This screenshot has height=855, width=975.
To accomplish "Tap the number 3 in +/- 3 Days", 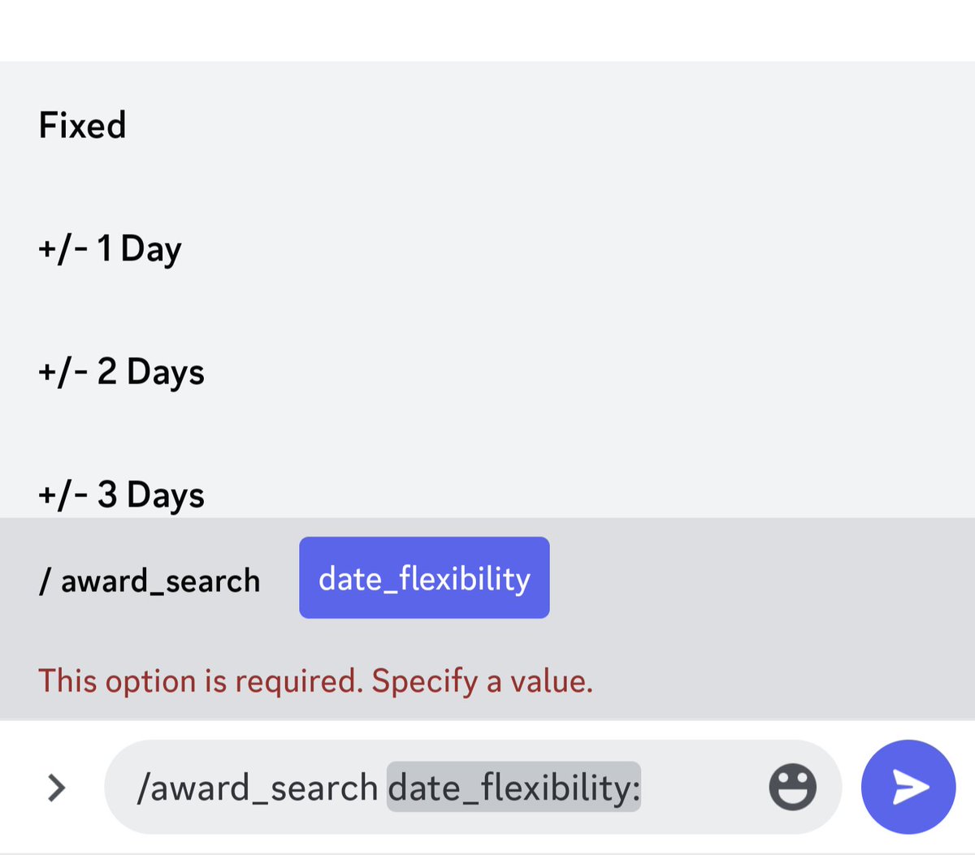I will 107,494.
